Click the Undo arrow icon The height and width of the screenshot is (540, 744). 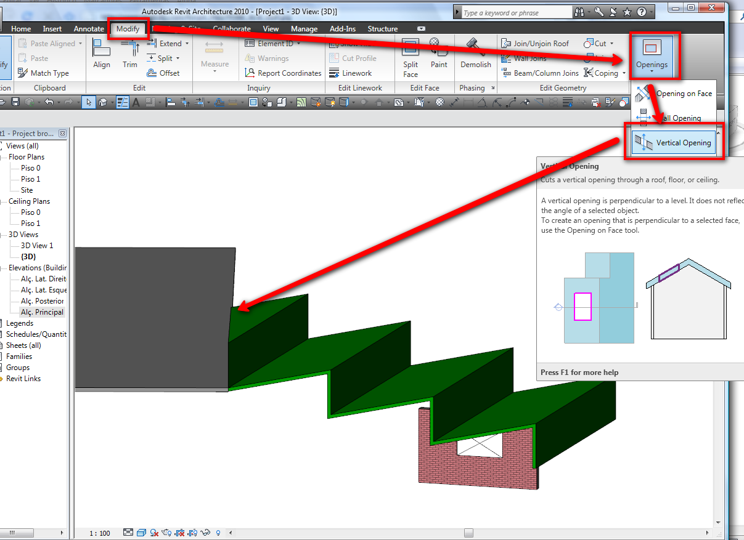pos(49,102)
